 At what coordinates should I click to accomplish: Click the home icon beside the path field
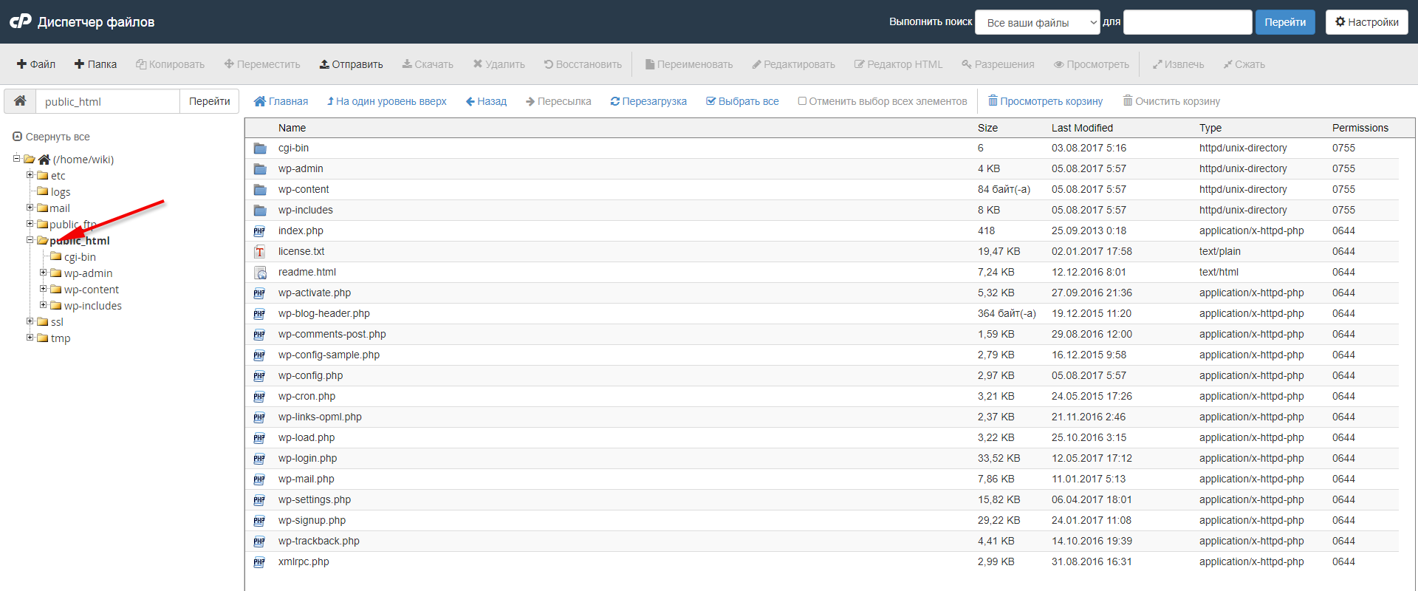click(20, 101)
